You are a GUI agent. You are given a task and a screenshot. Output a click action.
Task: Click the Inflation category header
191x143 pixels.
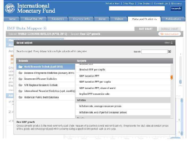[x=123, y=100]
